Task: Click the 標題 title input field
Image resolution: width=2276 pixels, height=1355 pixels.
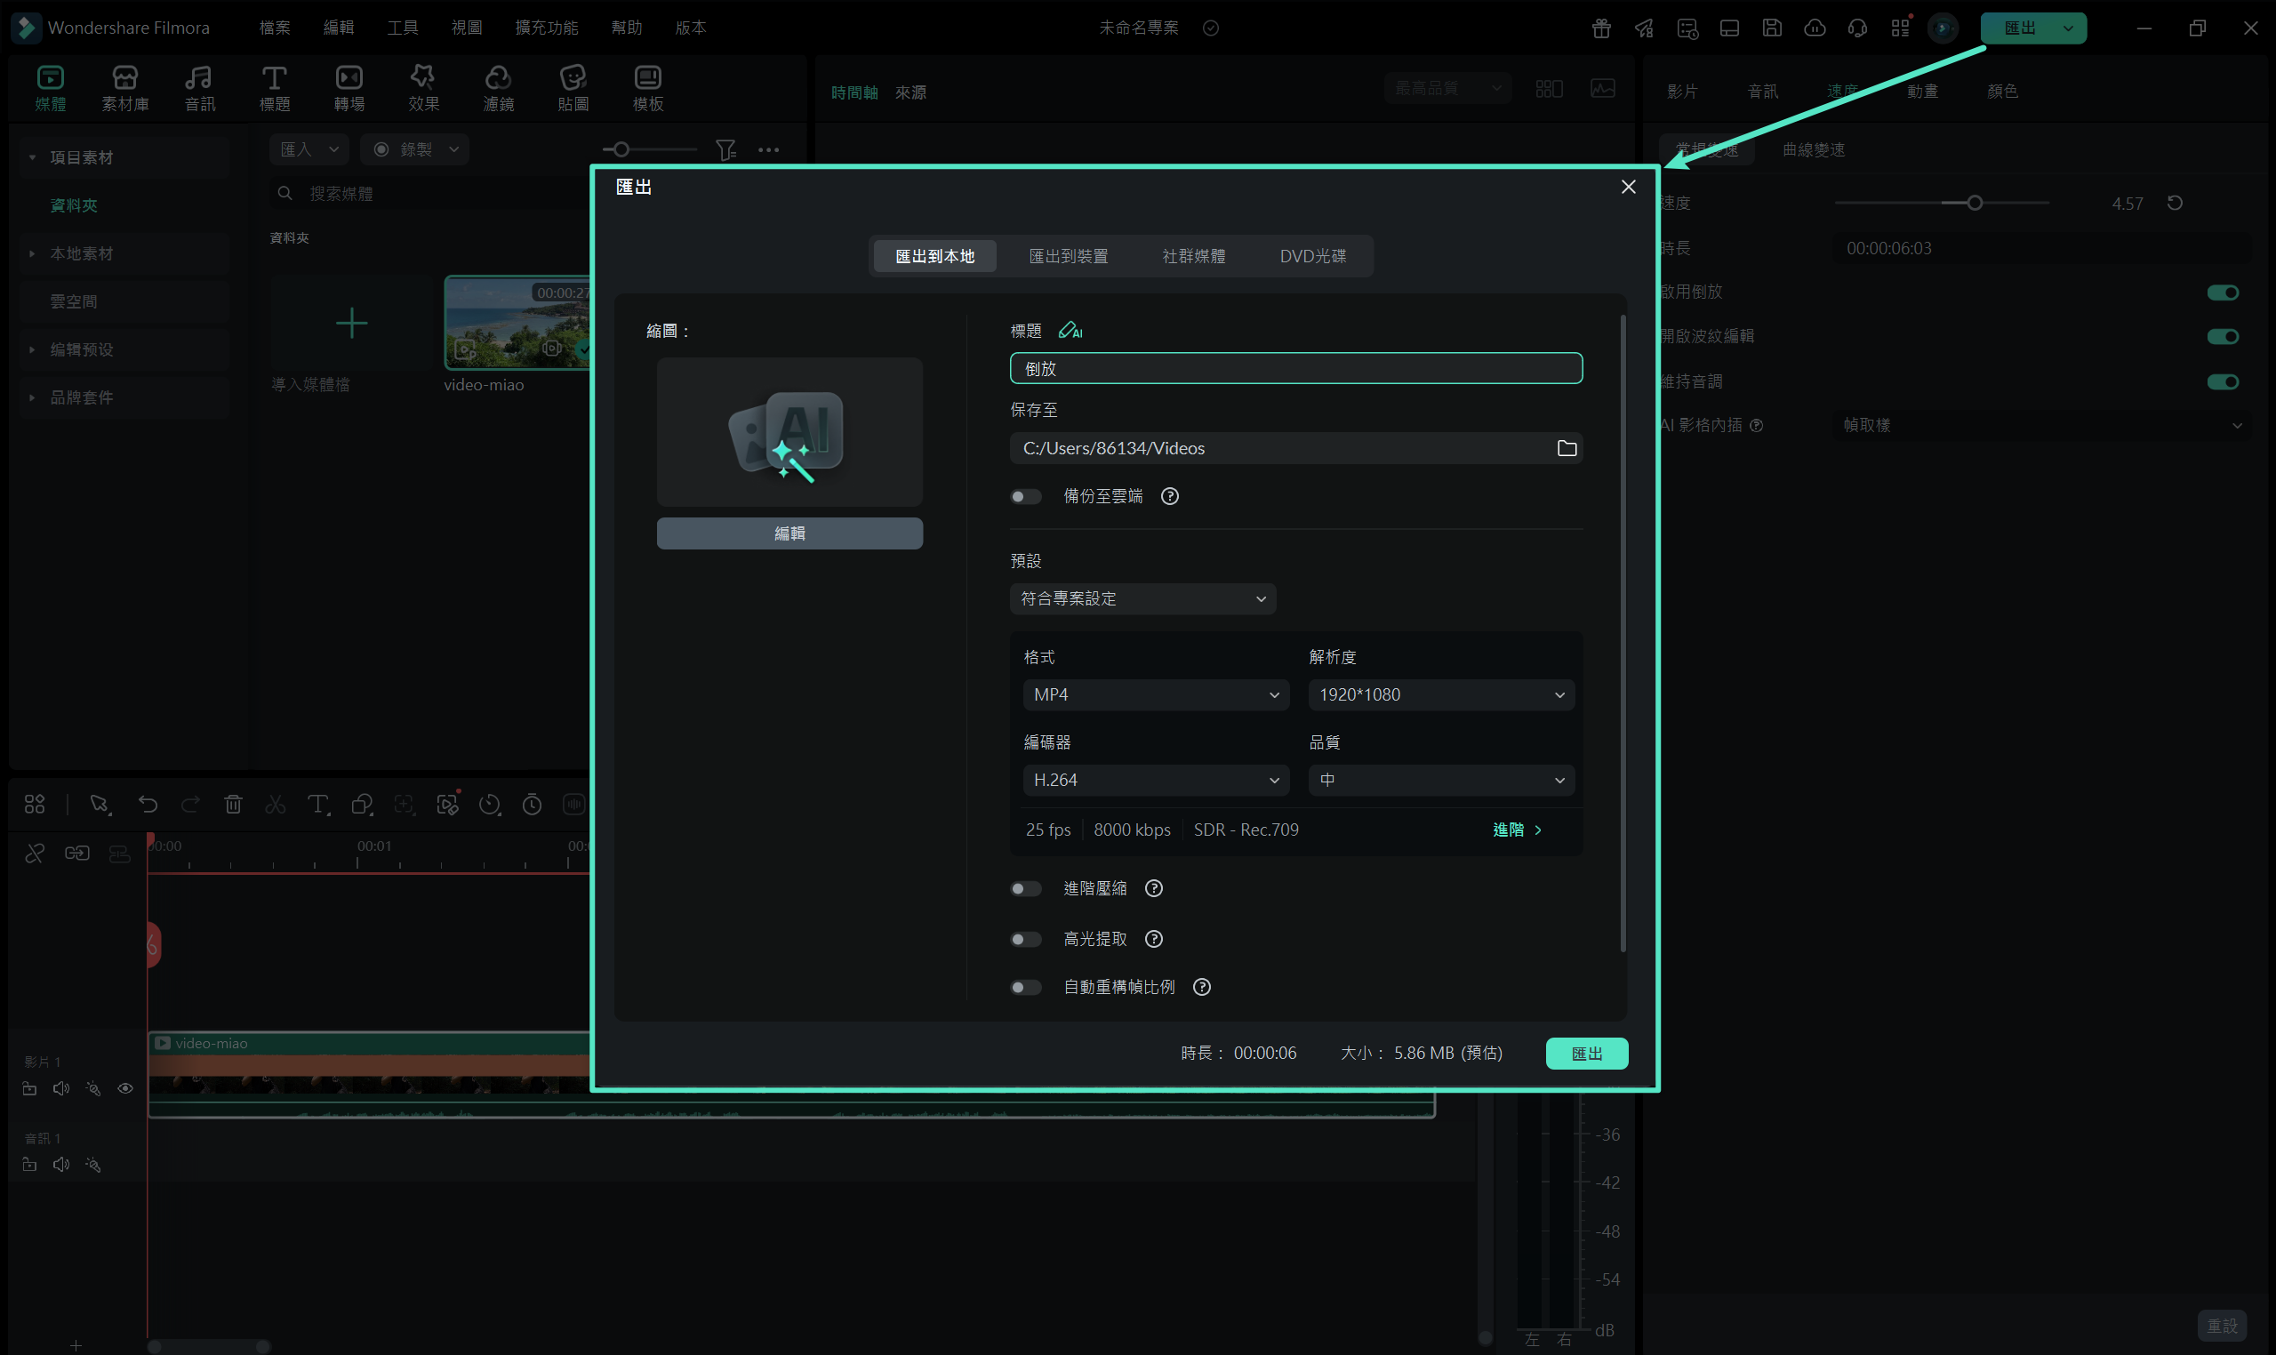Action: tap(1294, 368)
